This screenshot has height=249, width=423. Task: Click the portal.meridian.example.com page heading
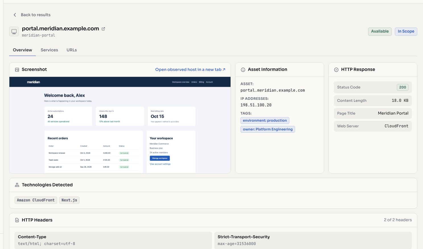[61, 29]
